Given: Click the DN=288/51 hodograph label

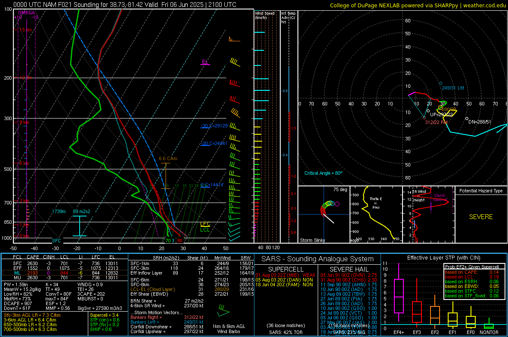Looking at the screenshot, I should click(480, 122).
